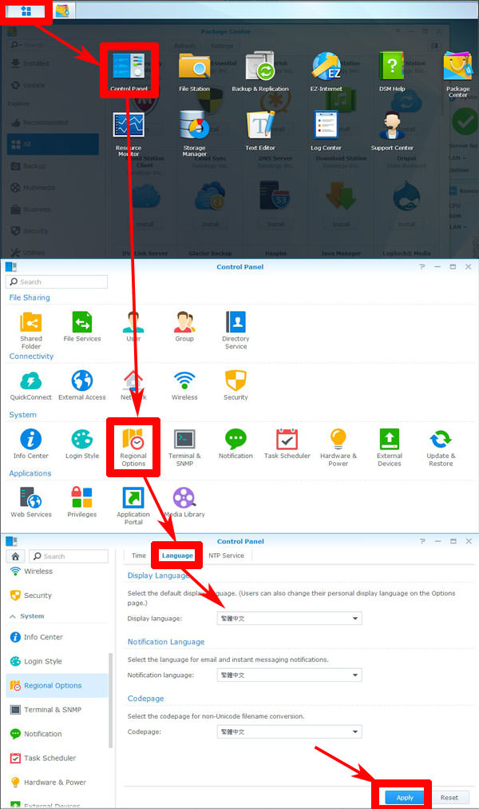Open the Control Panel desktop icon

click(129, 70)
